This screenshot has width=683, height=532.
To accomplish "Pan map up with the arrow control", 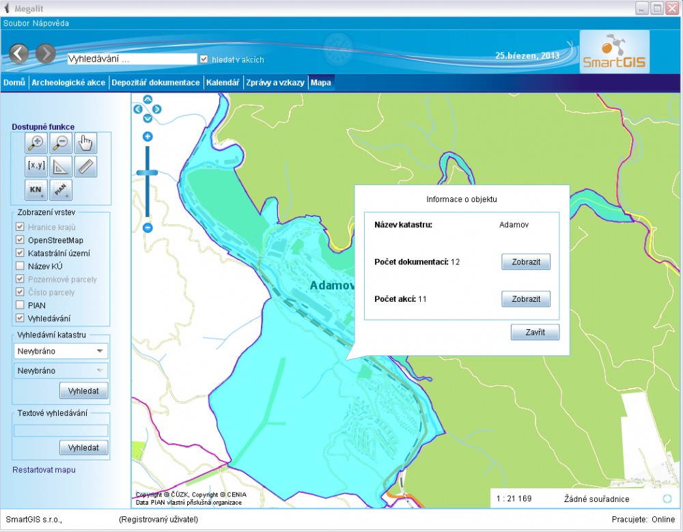I will click(x=148, y=99).
